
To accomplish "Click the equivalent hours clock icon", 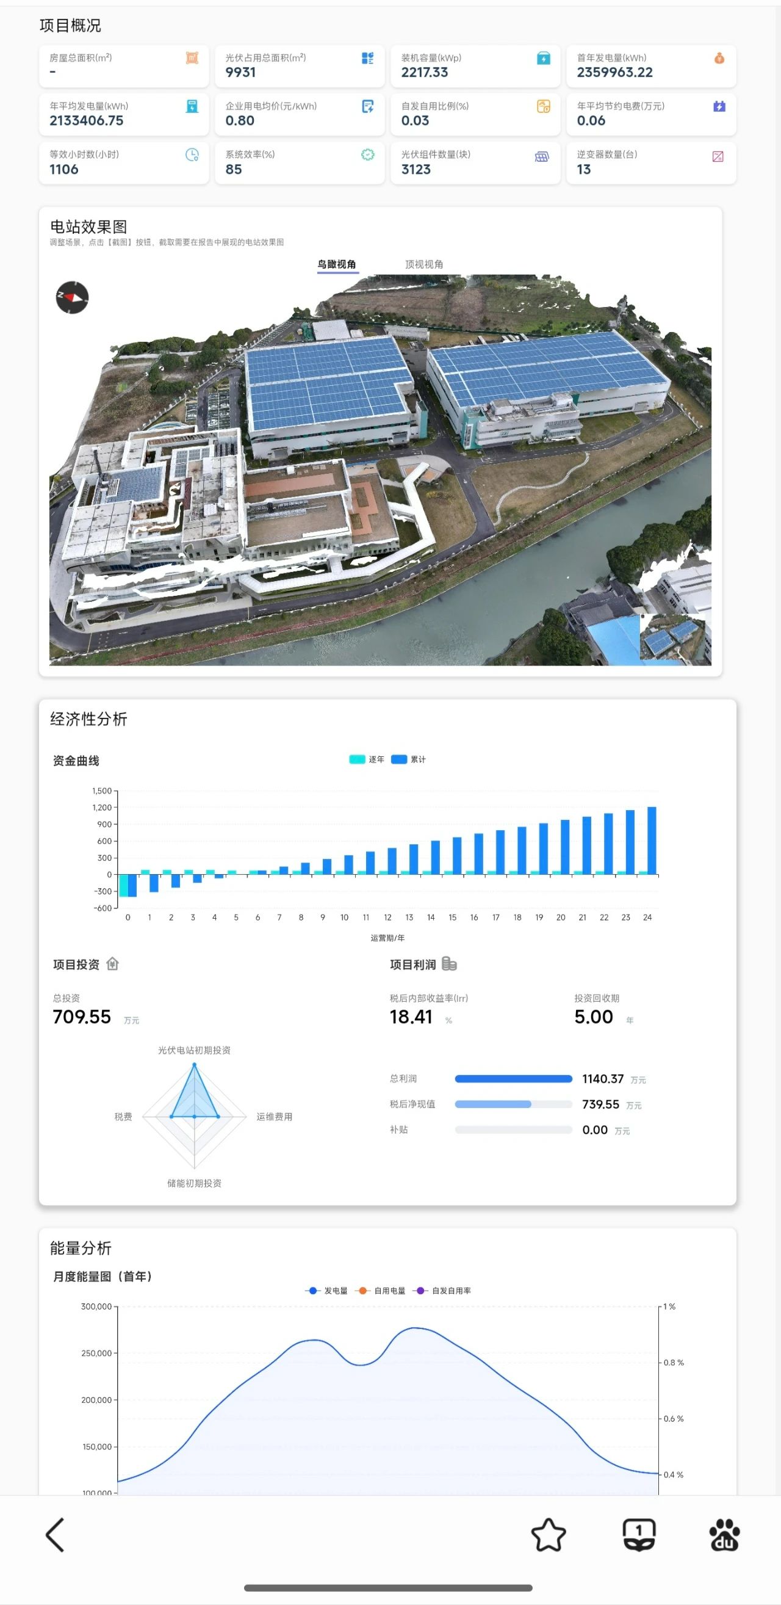I will tap(192, 155).
